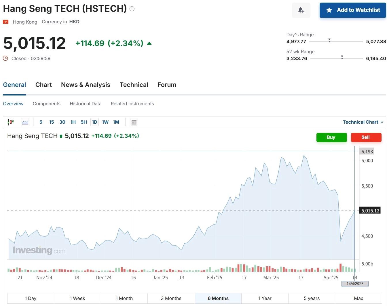
Task: Open the News & Analysis tab
Action: pyautogui.click(x=86, y=85)
